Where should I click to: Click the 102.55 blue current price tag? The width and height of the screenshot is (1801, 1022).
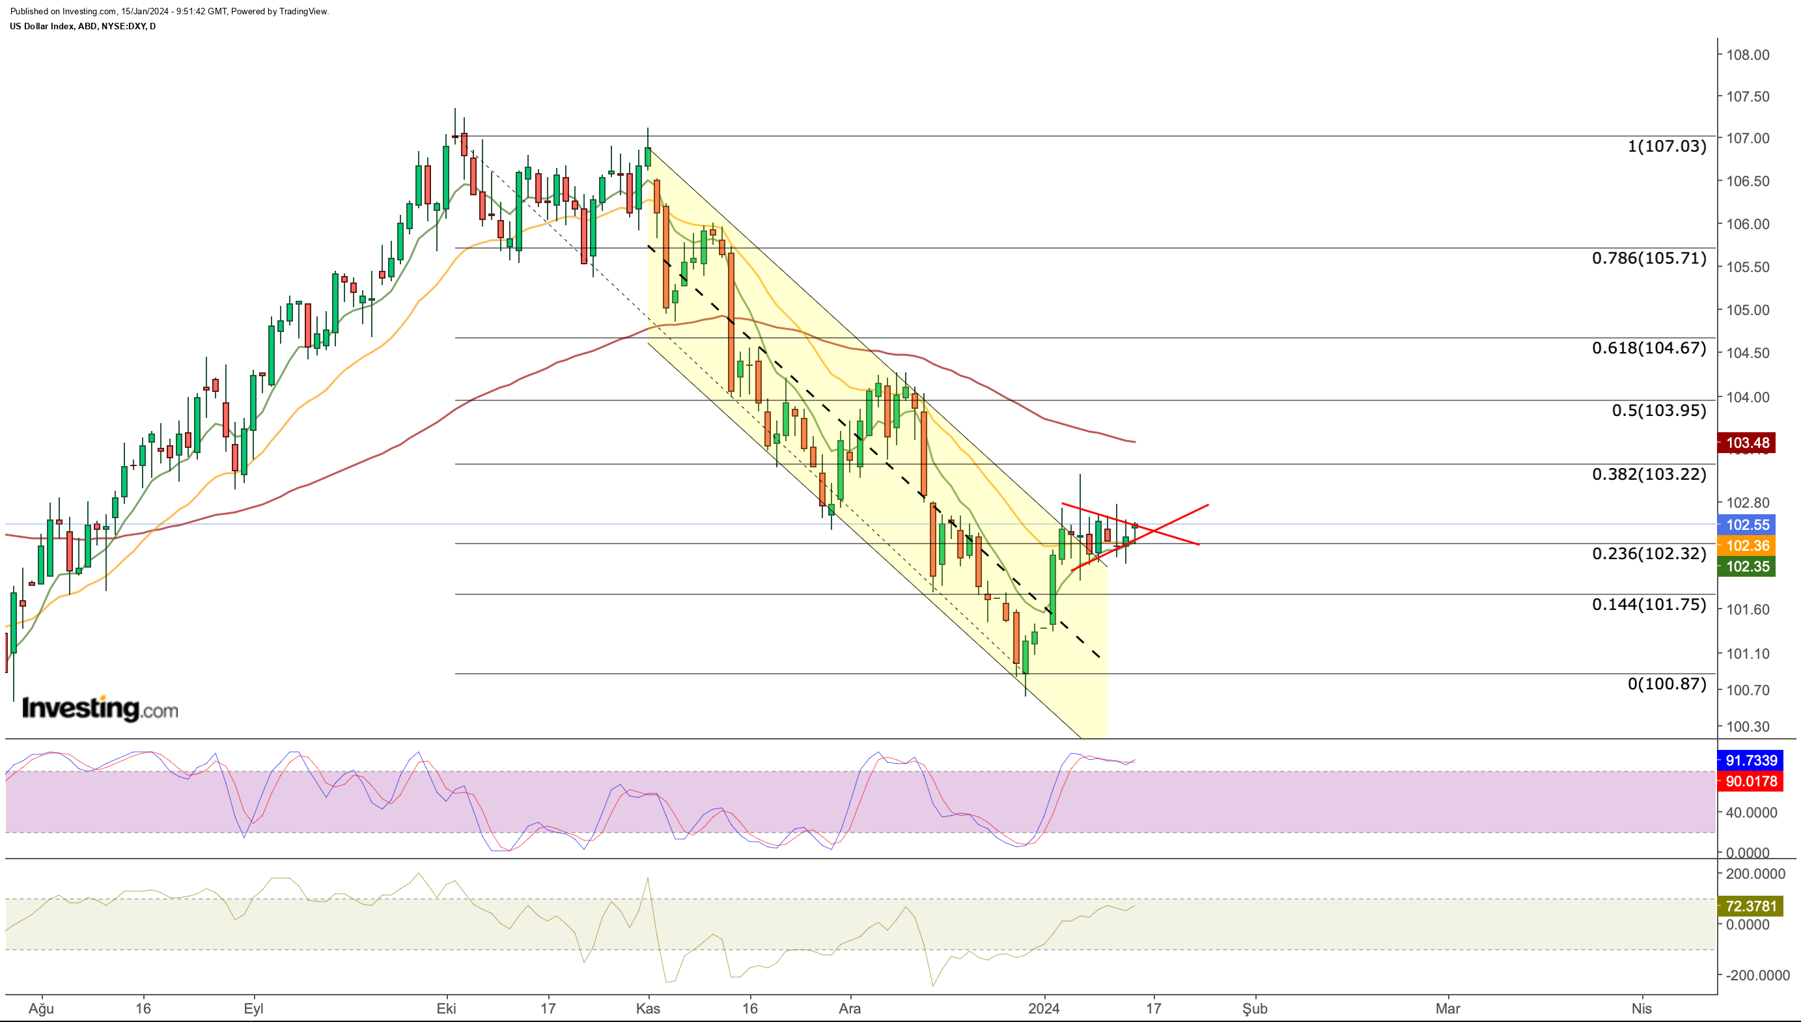click(1746, 525)
